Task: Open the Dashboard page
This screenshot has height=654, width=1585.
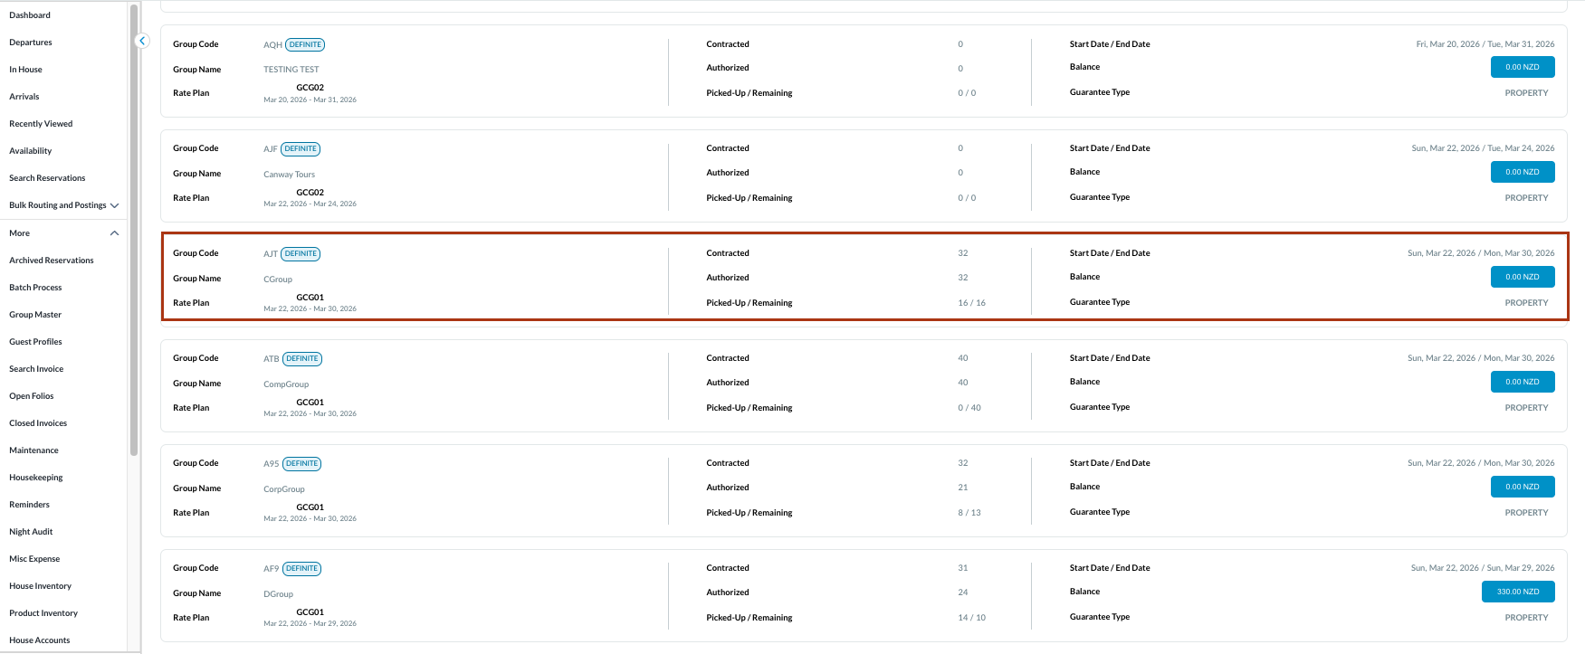Action: point(30,15)
